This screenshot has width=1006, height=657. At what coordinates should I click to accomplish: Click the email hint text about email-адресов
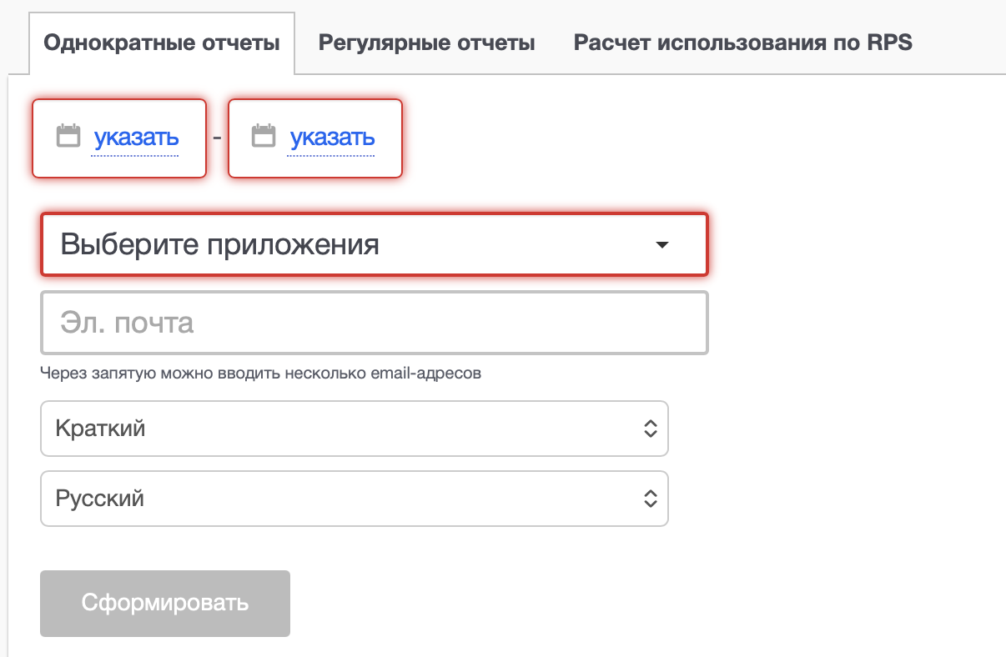tap(261, 373)
